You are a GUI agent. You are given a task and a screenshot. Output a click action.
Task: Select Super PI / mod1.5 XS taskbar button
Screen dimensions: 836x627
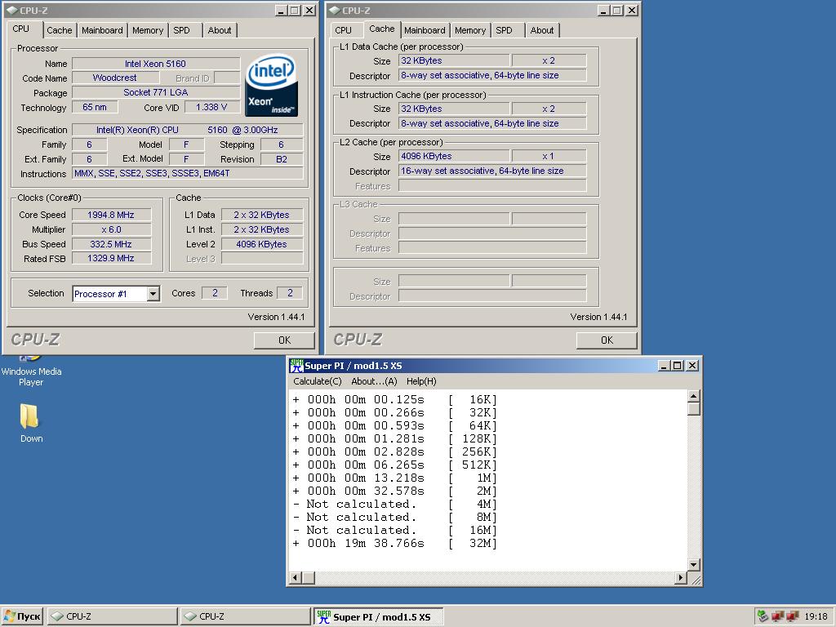[x=379, y=616]
